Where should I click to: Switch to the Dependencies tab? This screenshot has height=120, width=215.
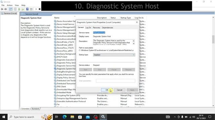click(107, 28)
